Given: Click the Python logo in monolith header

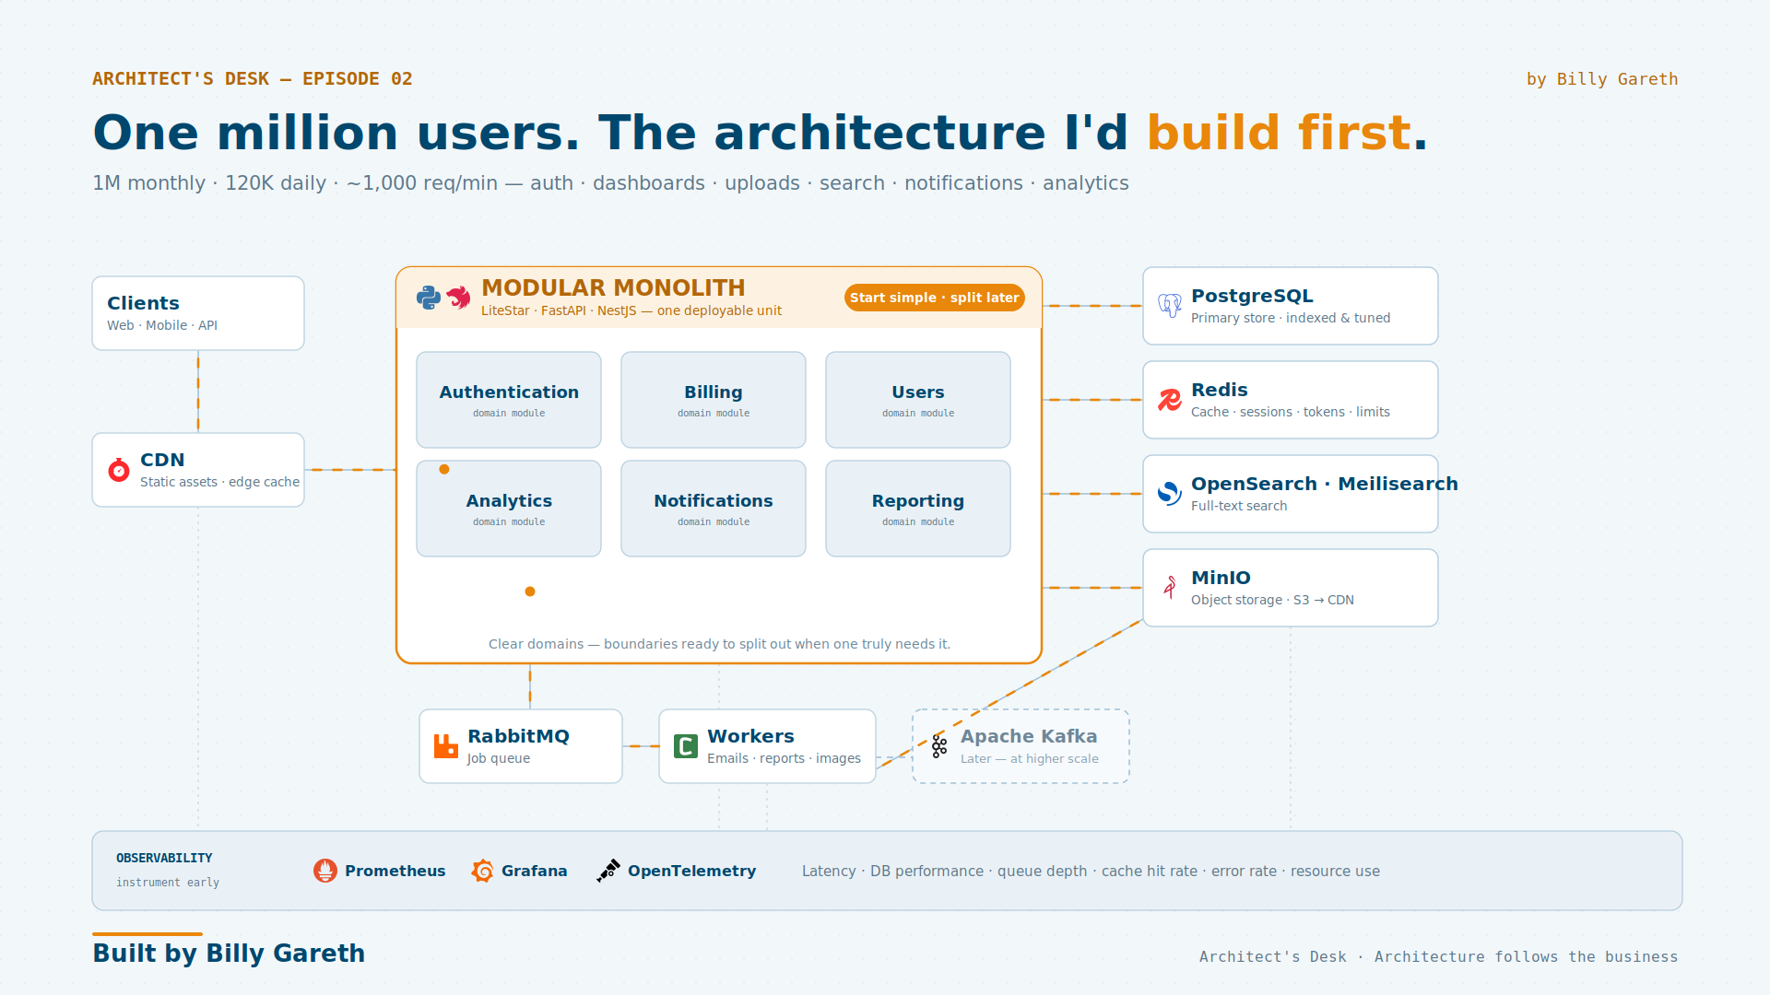Looking at the screenshot, I should [x=429, y=298].
